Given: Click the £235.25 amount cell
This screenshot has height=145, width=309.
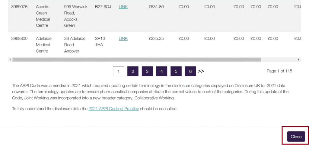Looking at the screenshot, I should (x=156, y=38).
